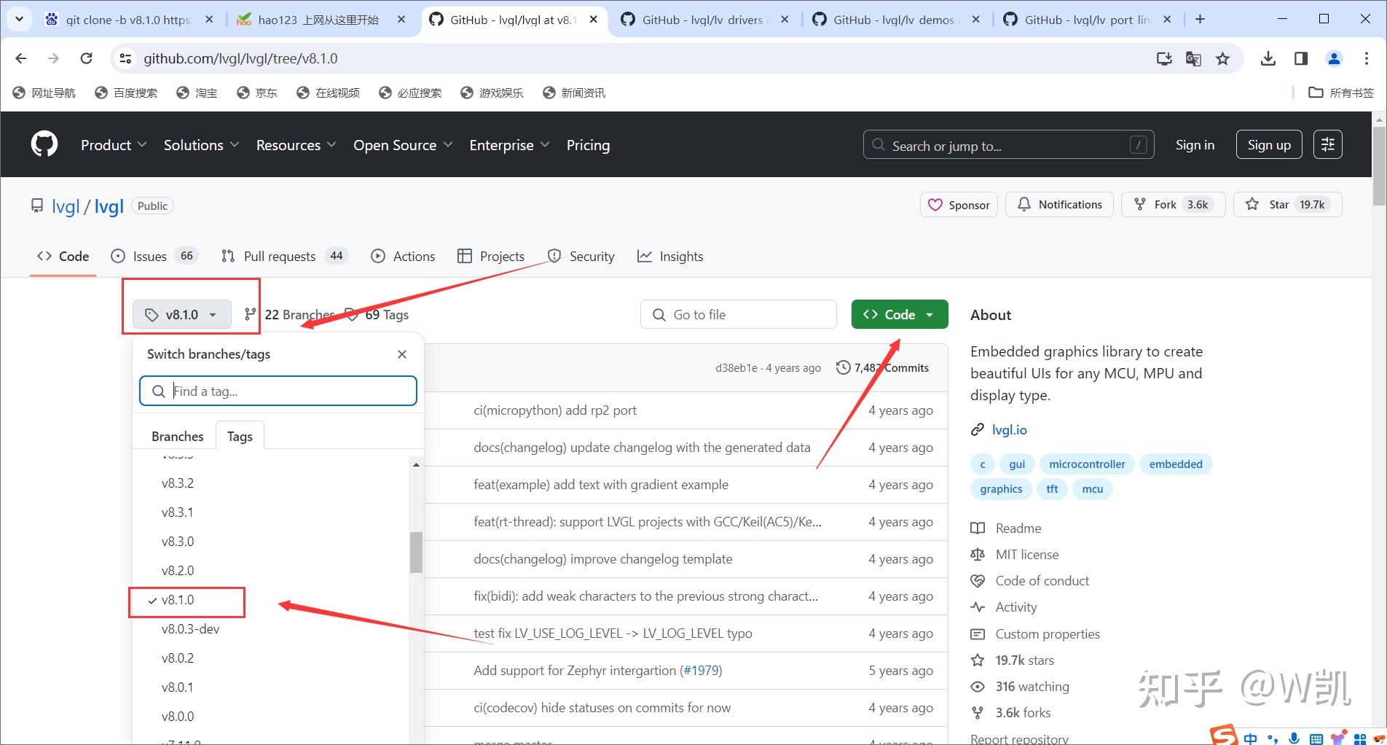Open the Issues tab

154,256
